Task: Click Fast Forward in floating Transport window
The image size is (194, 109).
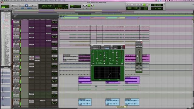Action: pyautogui.click(x=136, y=5)
